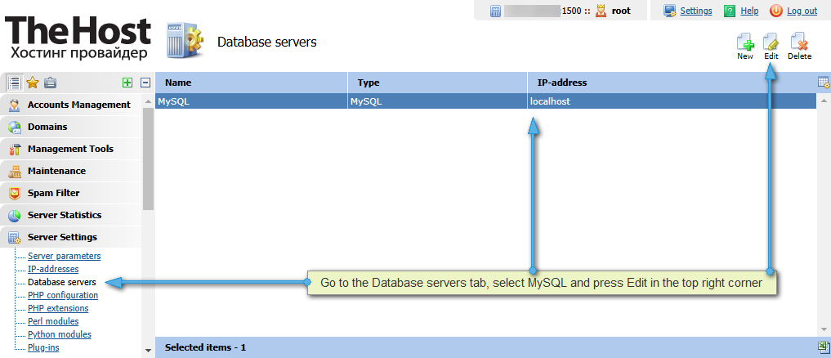Click the localhost IP-address cell
Screen dimensions: 831x358
(672, 101)
